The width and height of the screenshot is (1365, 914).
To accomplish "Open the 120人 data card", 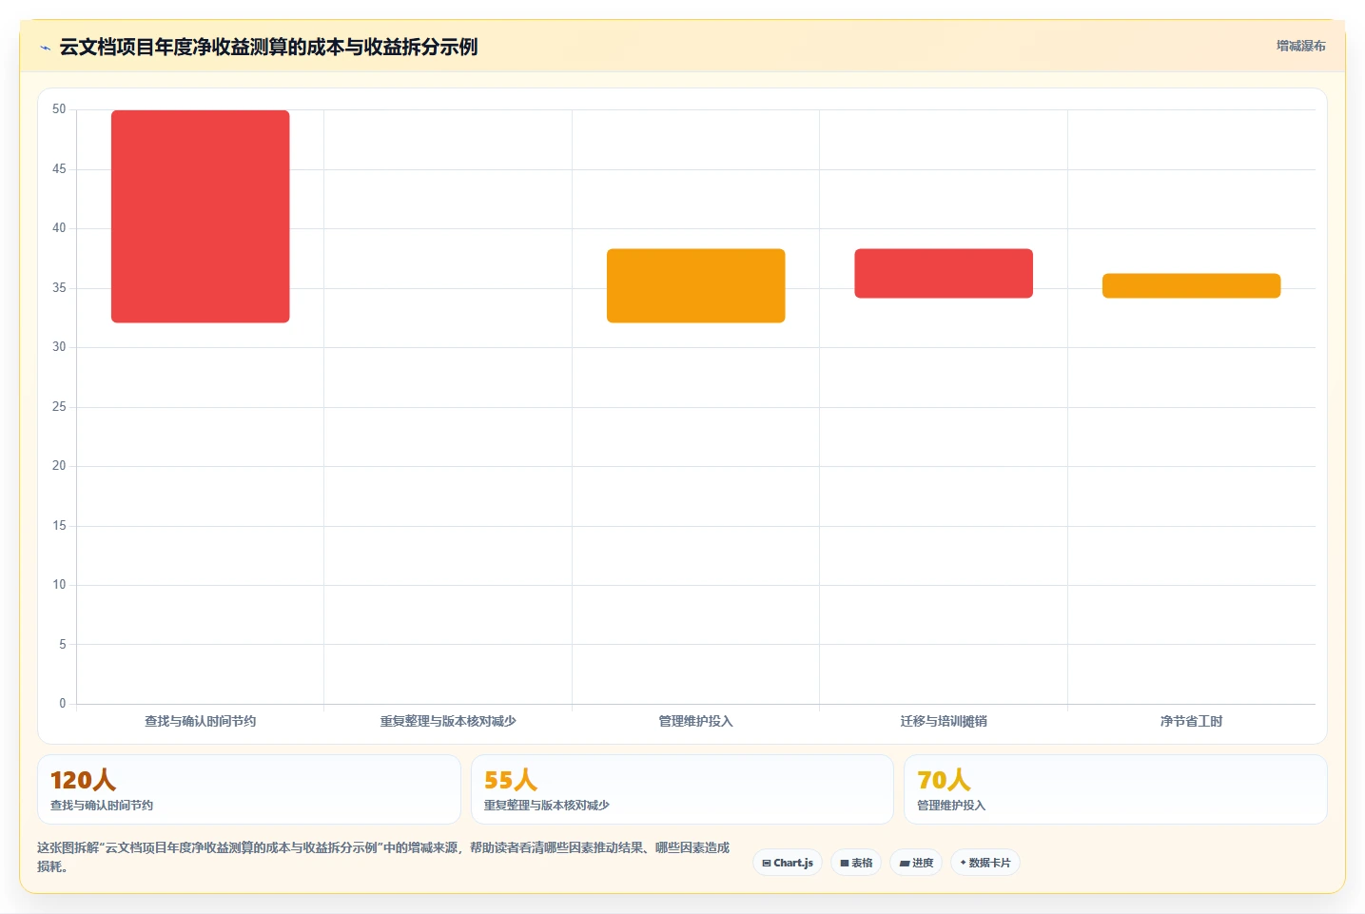I will click(249, 789).
